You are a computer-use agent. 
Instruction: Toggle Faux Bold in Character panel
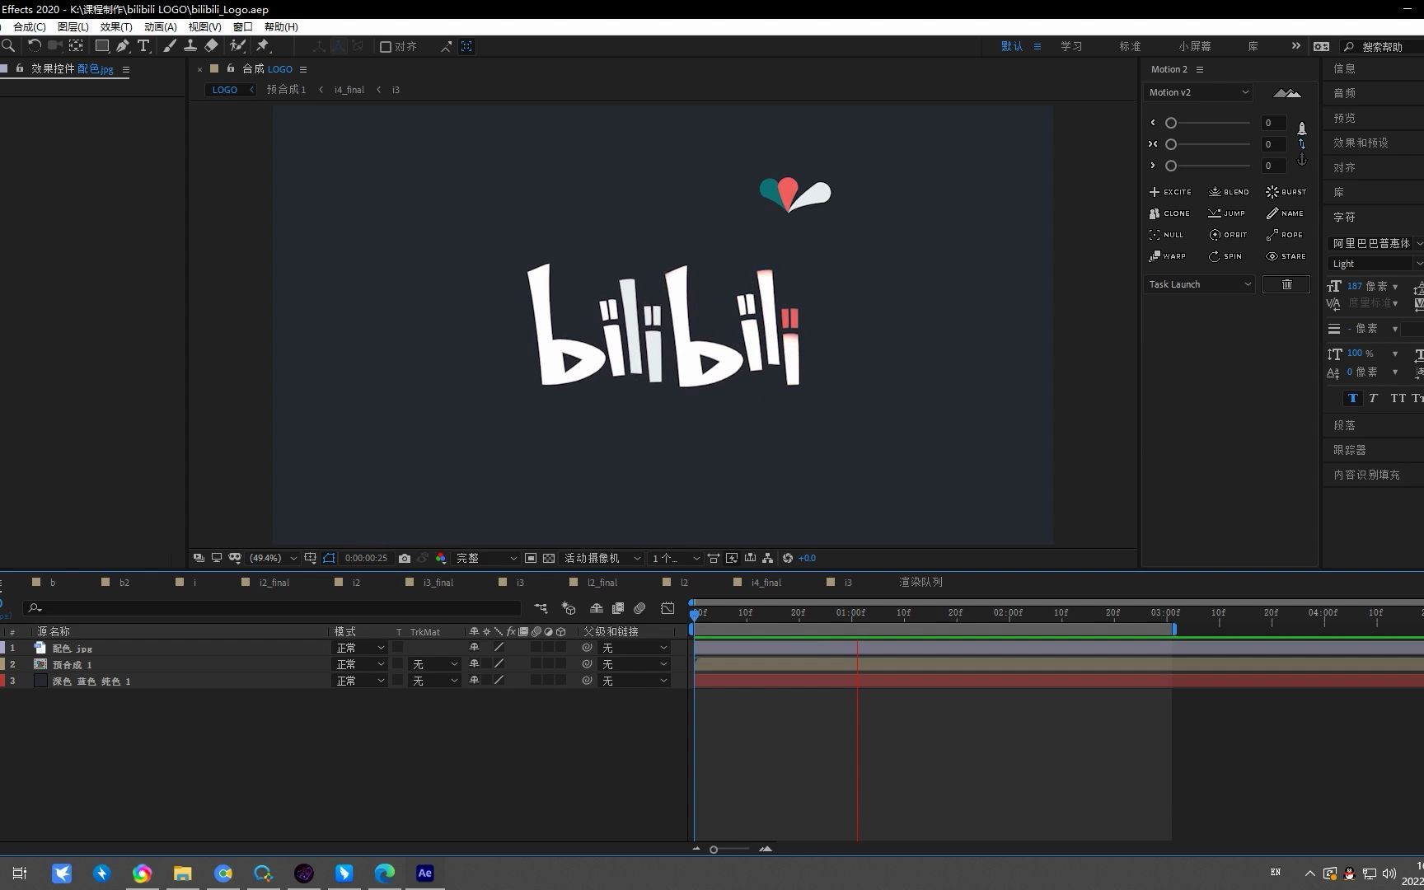pos(1352,398)
